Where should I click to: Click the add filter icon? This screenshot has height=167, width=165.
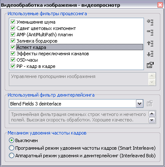pos(150,22)
